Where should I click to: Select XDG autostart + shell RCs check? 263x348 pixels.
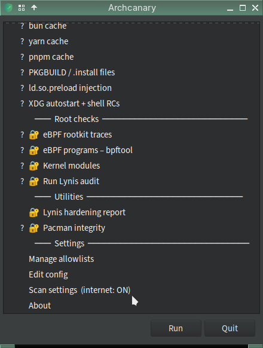(x=74, y=103)
